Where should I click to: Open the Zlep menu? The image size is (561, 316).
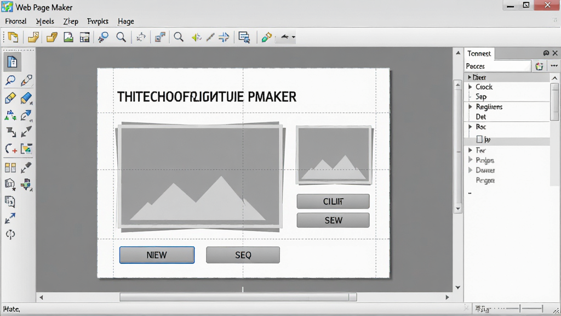click(x=71, y=21)
